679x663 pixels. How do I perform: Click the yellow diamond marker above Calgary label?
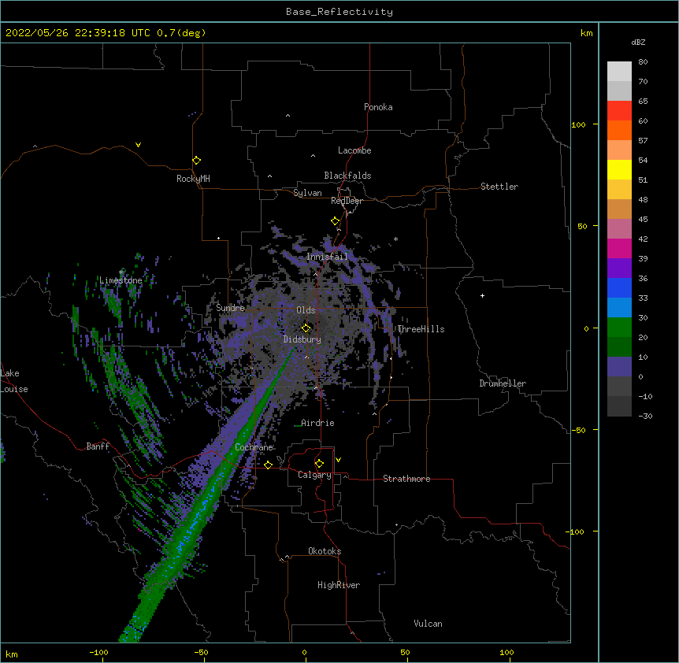click(x=319, y=464)
